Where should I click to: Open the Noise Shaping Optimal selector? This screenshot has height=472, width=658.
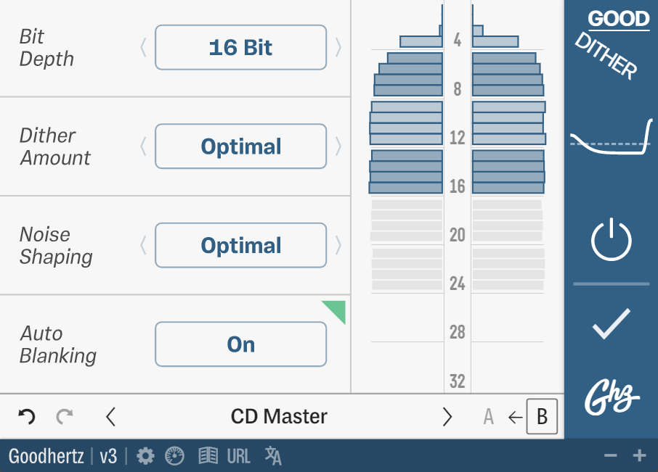tap(241, 245)
